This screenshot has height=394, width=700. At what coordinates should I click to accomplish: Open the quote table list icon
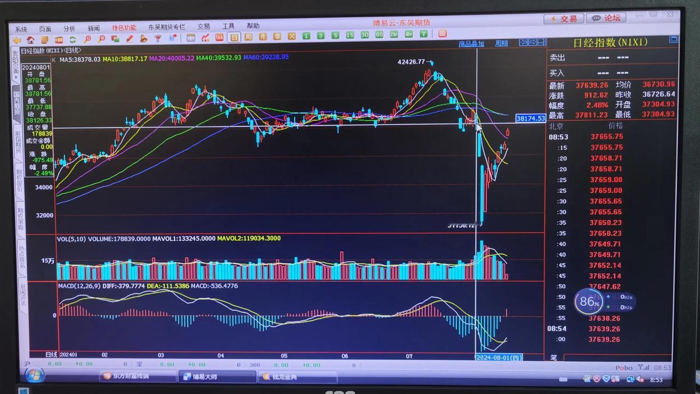point(190,38)
